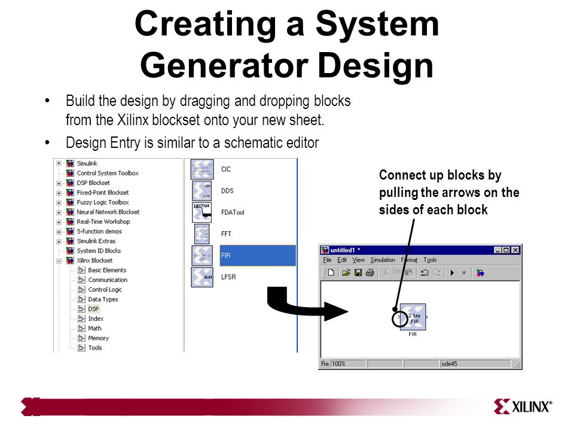Open the Simulation menu
Screen dimensions: 574x431
[x=383, y=260]
